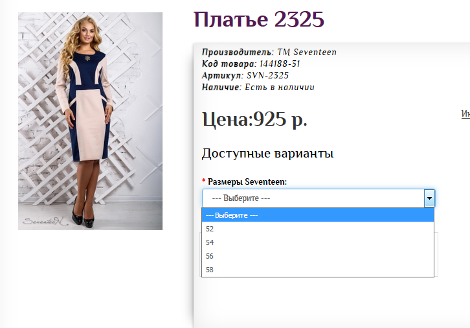Select size 54 from the list

tap(318, 242)
